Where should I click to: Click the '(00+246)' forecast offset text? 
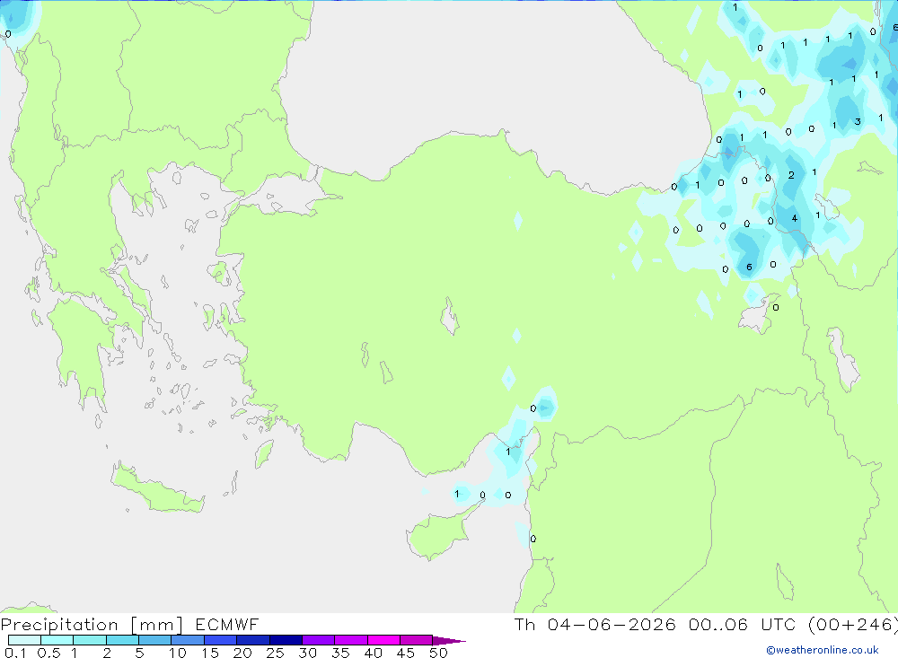[853, 624]
